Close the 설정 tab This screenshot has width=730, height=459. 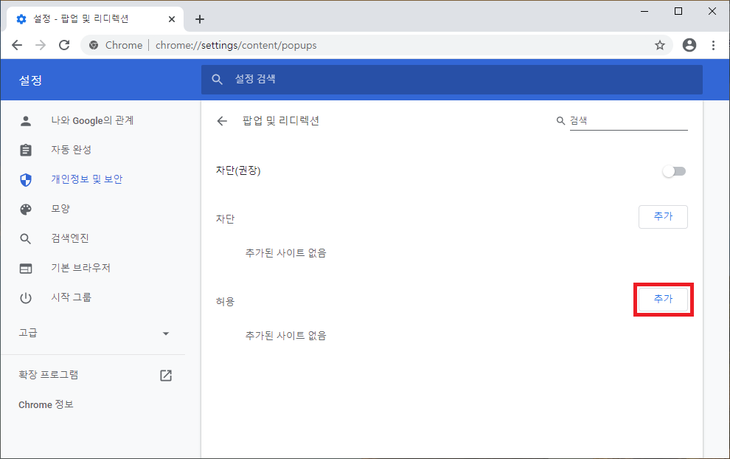[172, 19]
